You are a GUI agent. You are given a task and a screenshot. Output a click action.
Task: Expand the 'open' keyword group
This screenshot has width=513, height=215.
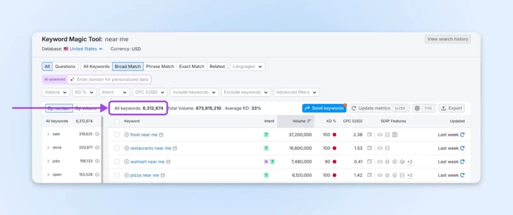[49, 174]
